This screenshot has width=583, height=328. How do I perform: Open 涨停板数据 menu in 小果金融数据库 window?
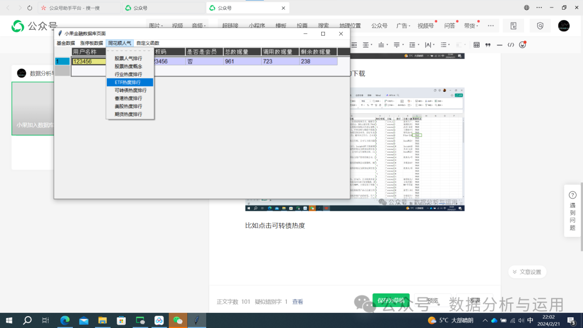(91, 43)
